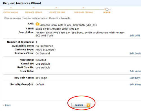Viewport: 141px width, 111px height.
Task: Open Edit Advanced link beside User Data
Action: [135, 71]
